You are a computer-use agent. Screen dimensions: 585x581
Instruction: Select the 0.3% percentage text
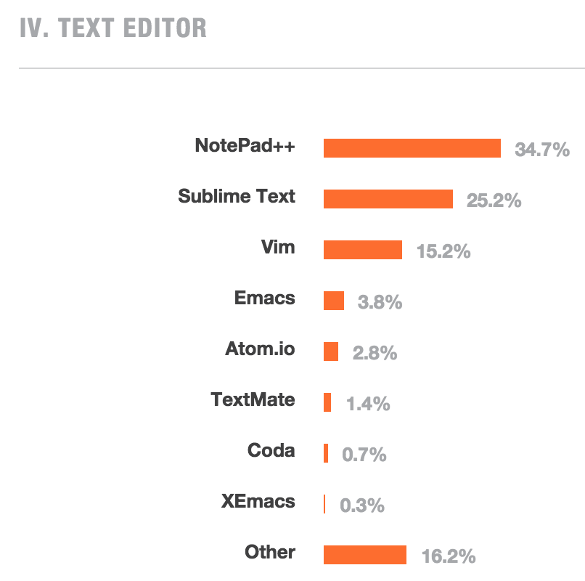tap(362, 506)
